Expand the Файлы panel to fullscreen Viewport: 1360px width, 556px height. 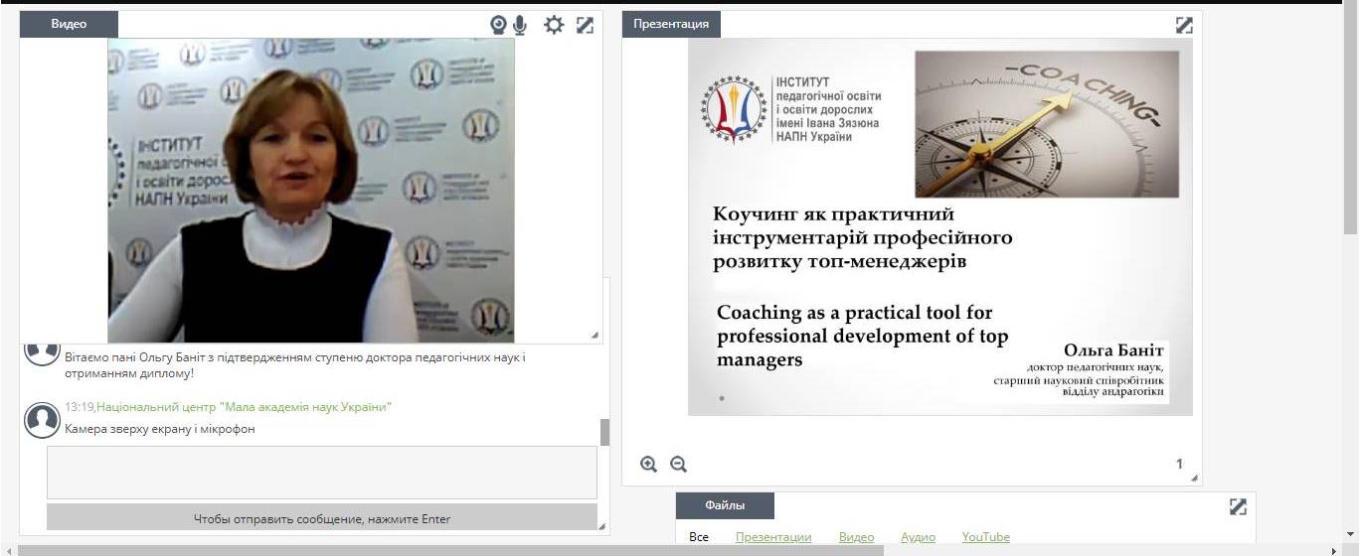1237,506
